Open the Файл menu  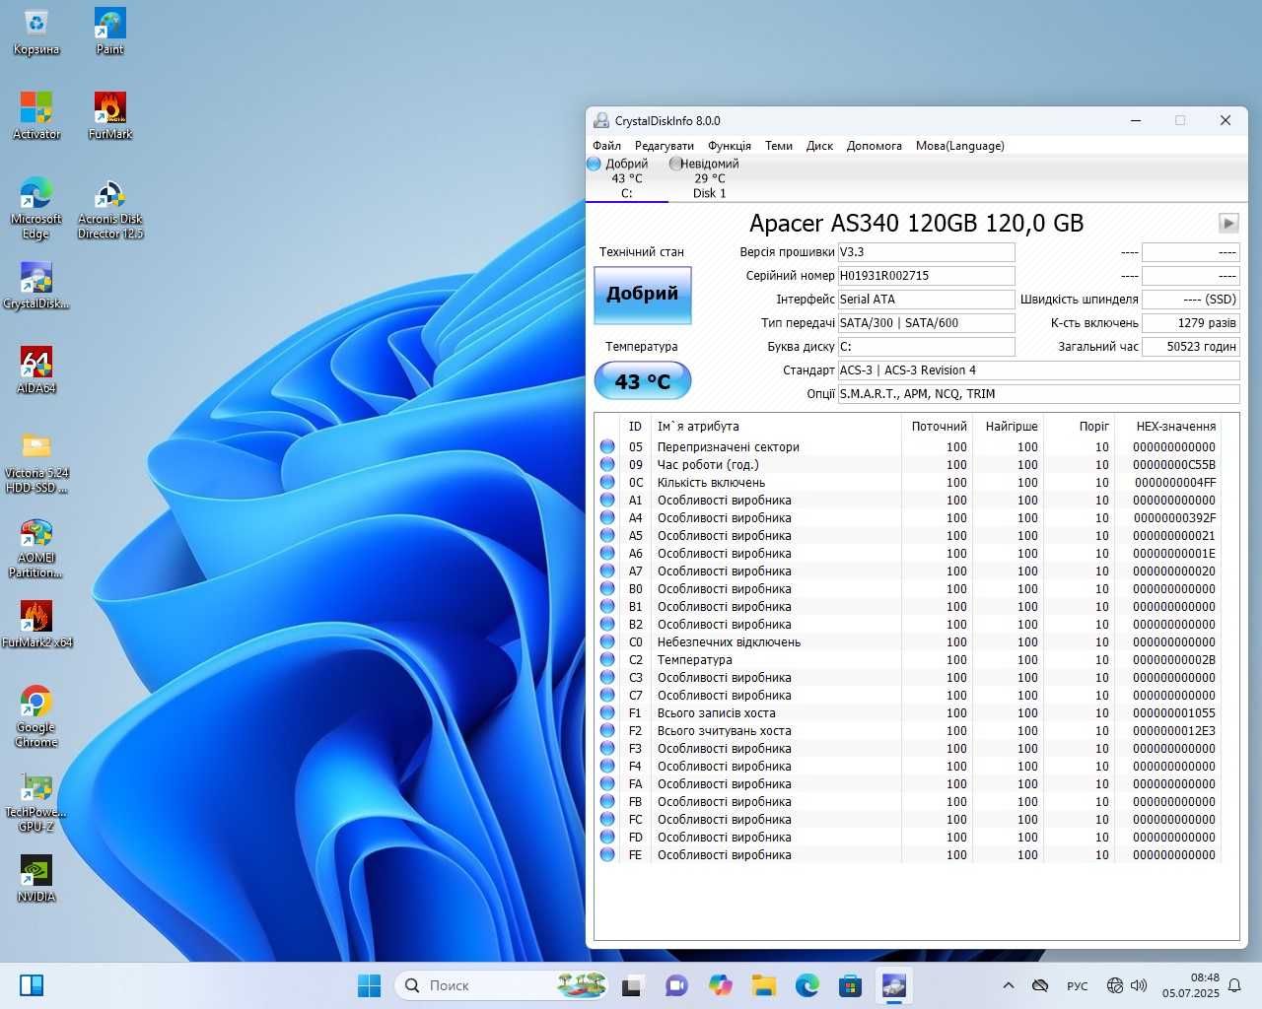click(607, 146)
